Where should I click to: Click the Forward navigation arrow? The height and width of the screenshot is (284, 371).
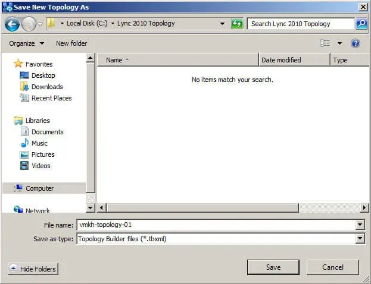pyautogui.click(x=29, y=24)
